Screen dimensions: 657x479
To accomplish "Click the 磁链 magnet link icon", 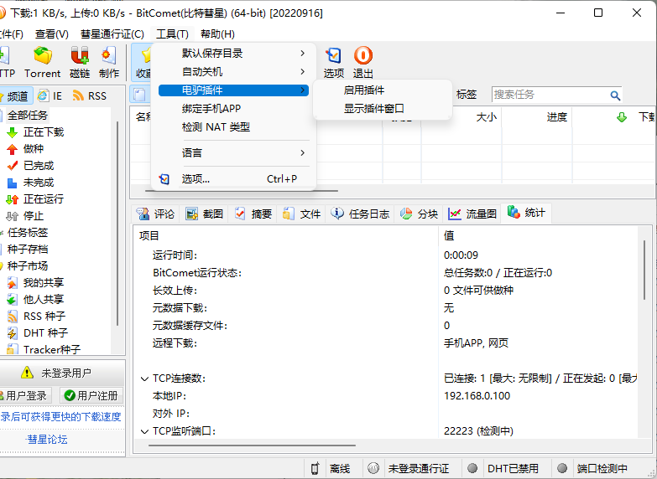I will (x=80, y=62).
